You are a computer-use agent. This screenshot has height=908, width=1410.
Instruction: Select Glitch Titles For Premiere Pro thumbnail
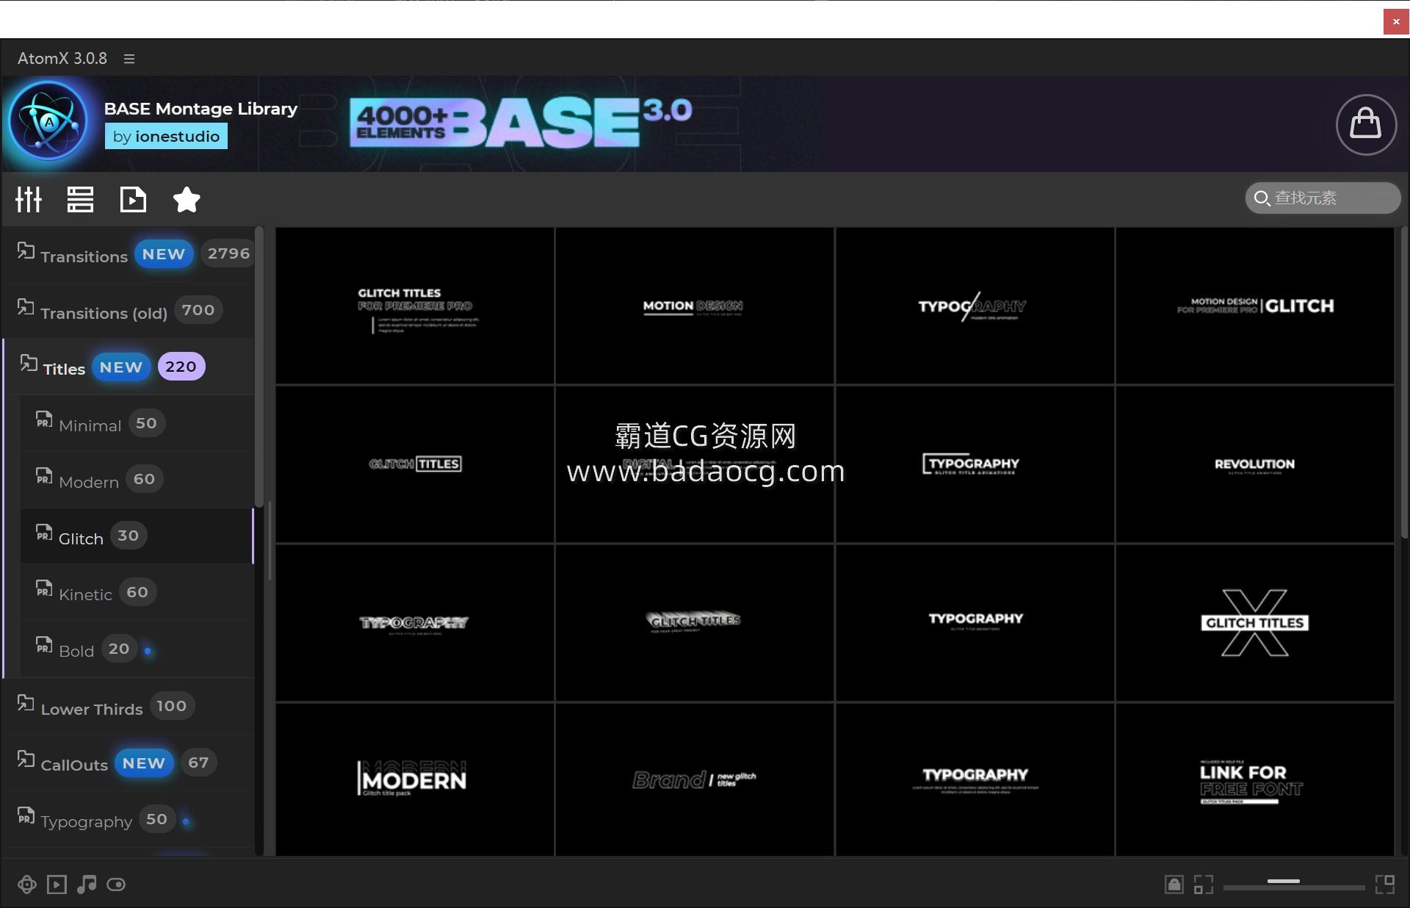(x=415, y=306)
